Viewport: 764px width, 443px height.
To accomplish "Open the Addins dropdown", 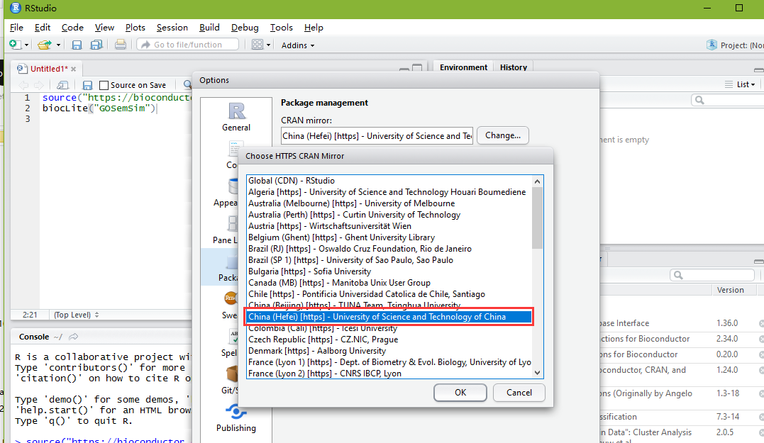I will coord(298,45).
